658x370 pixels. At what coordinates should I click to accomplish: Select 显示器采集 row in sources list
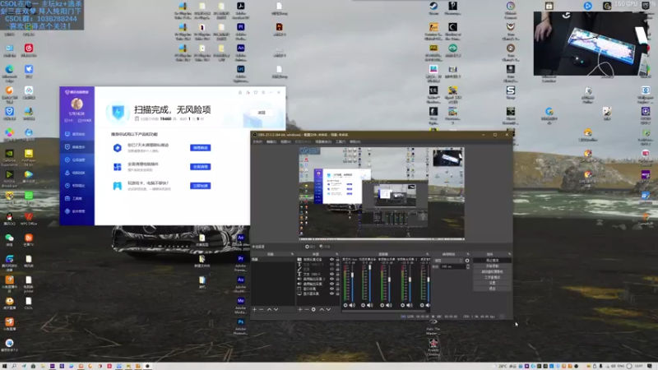click(318, 294)
